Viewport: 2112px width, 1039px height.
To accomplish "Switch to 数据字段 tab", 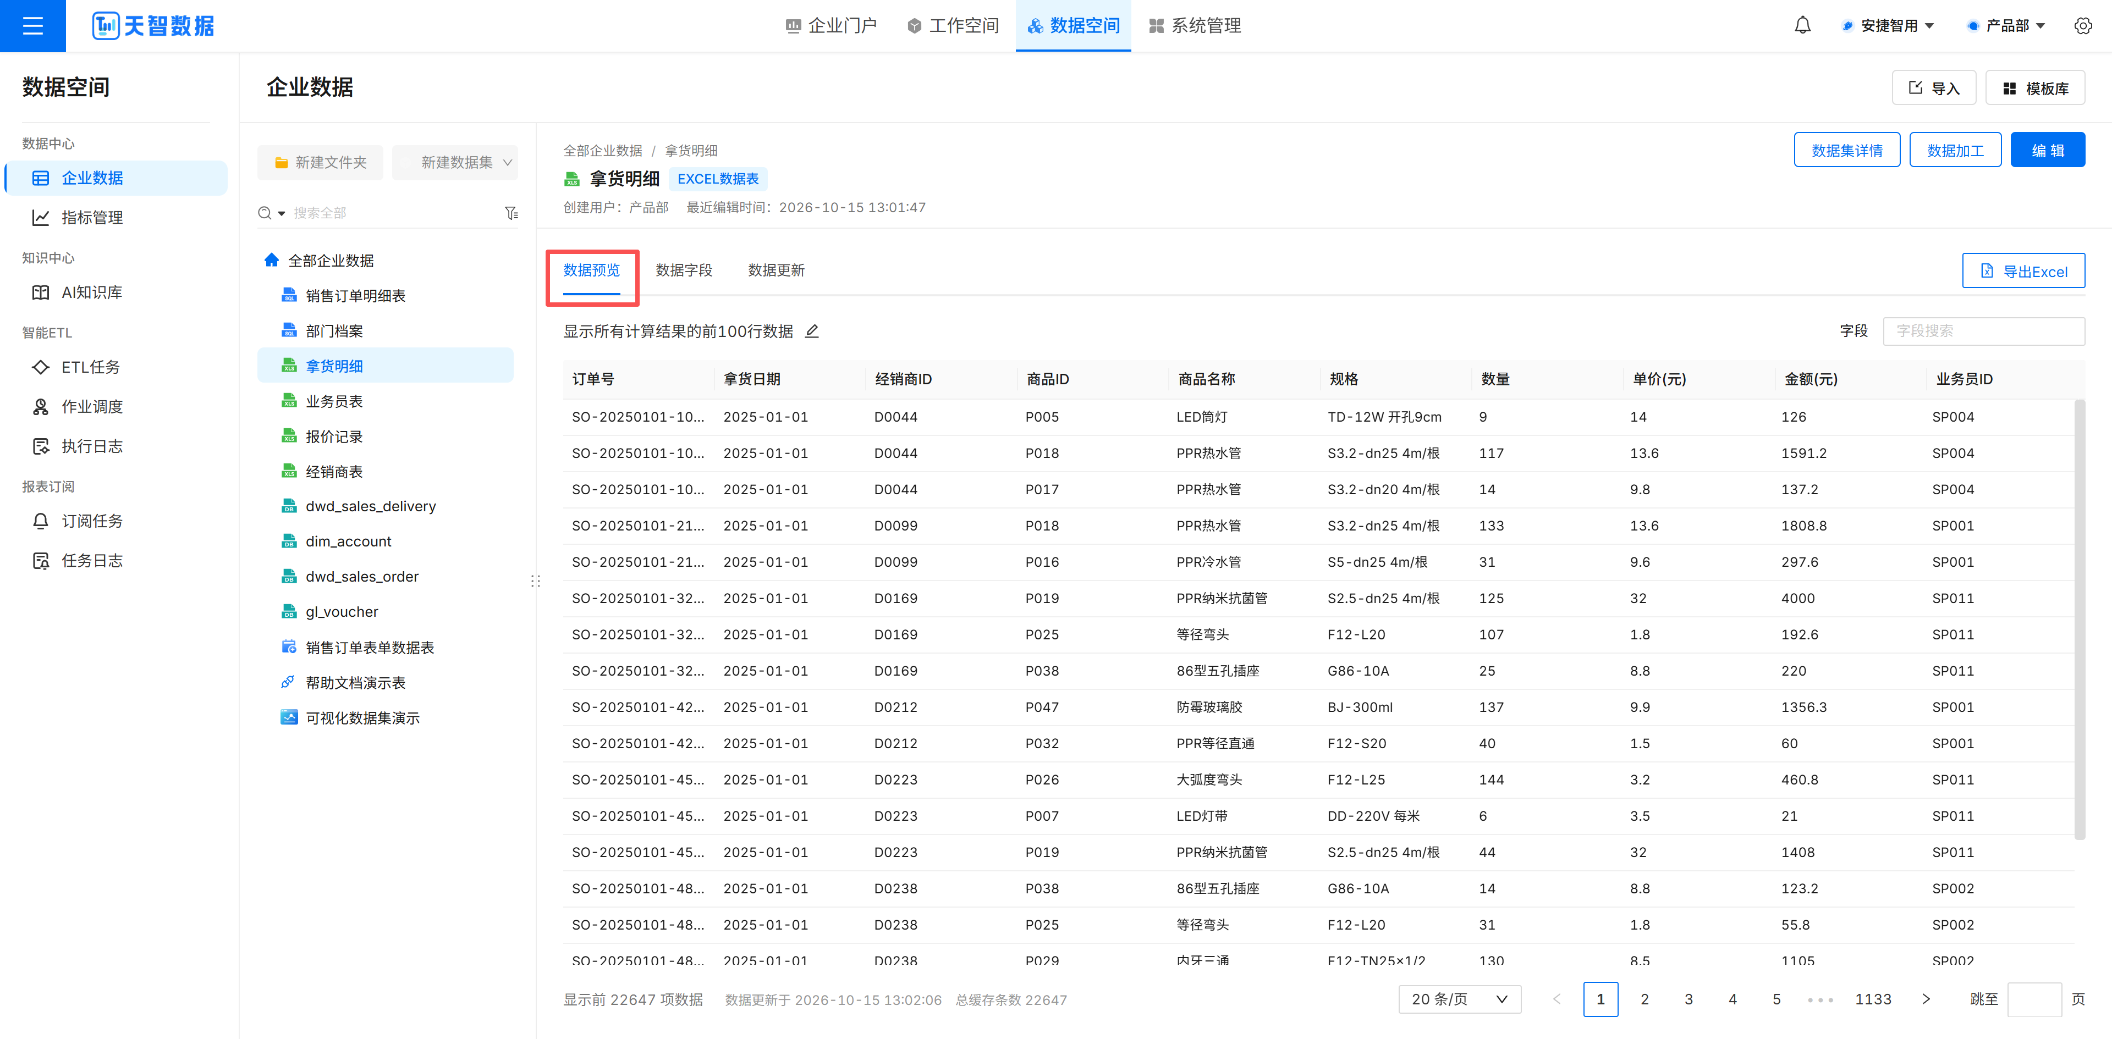I will [684, 270].
